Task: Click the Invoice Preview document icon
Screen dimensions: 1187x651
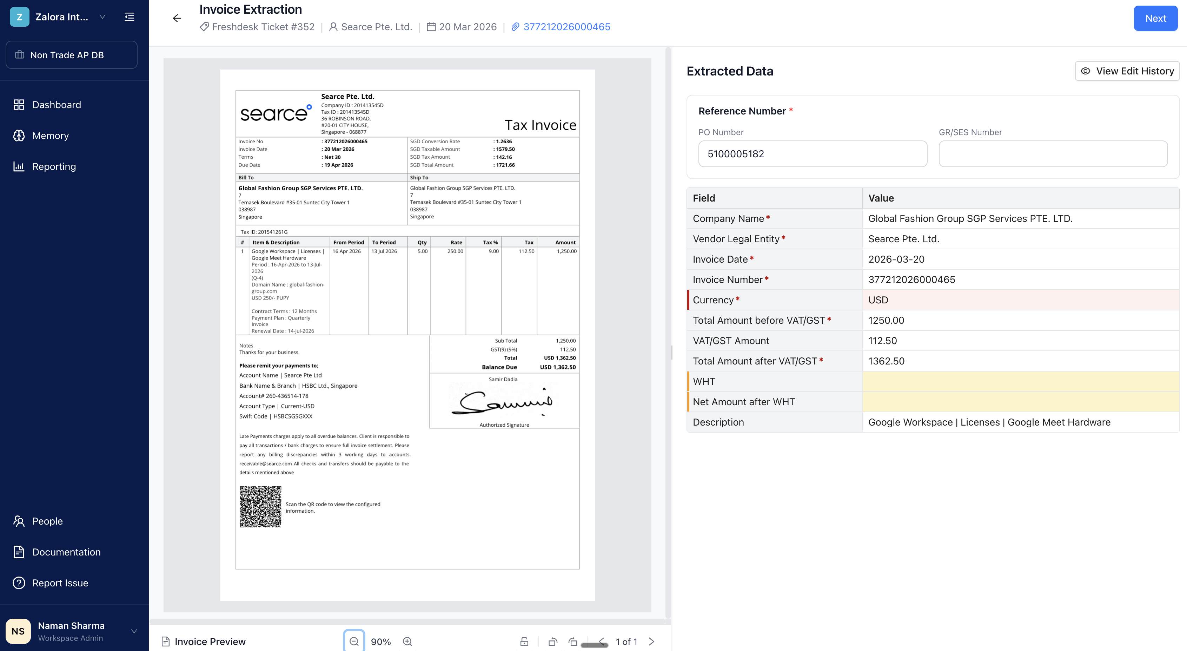Action: pyautogui.click(x=165, y=641)
